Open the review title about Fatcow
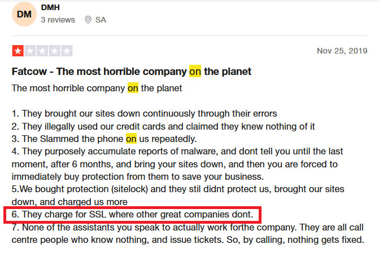This screenshot has width=379, height=253. tap(132, 72)
